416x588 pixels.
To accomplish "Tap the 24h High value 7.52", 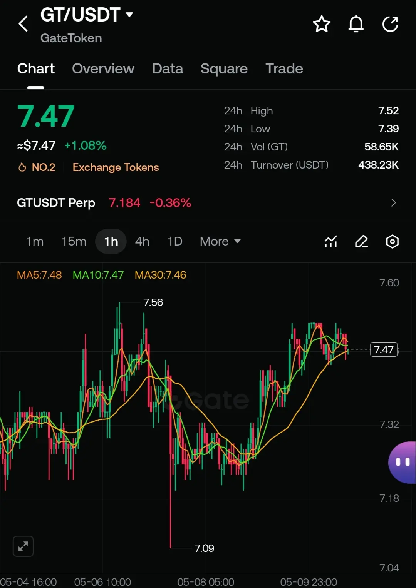I will [388, 111].
